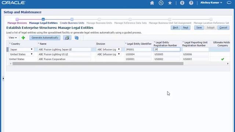This screenshot has height=132, width=235.
Task: Click the chat bubble icon top right
Action: click(x=229, y=3)
